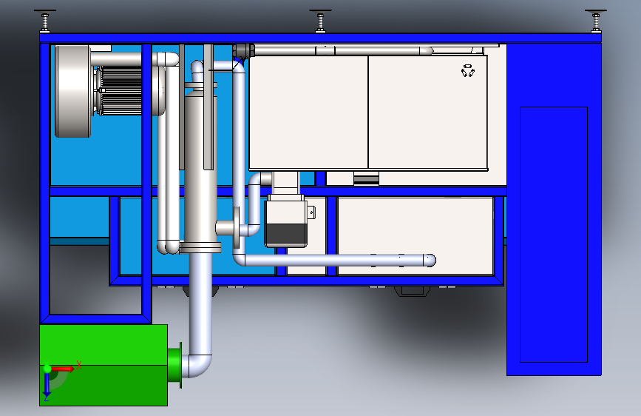
Task: Click the blue Z axis arrow of triad
Action: 47,386
